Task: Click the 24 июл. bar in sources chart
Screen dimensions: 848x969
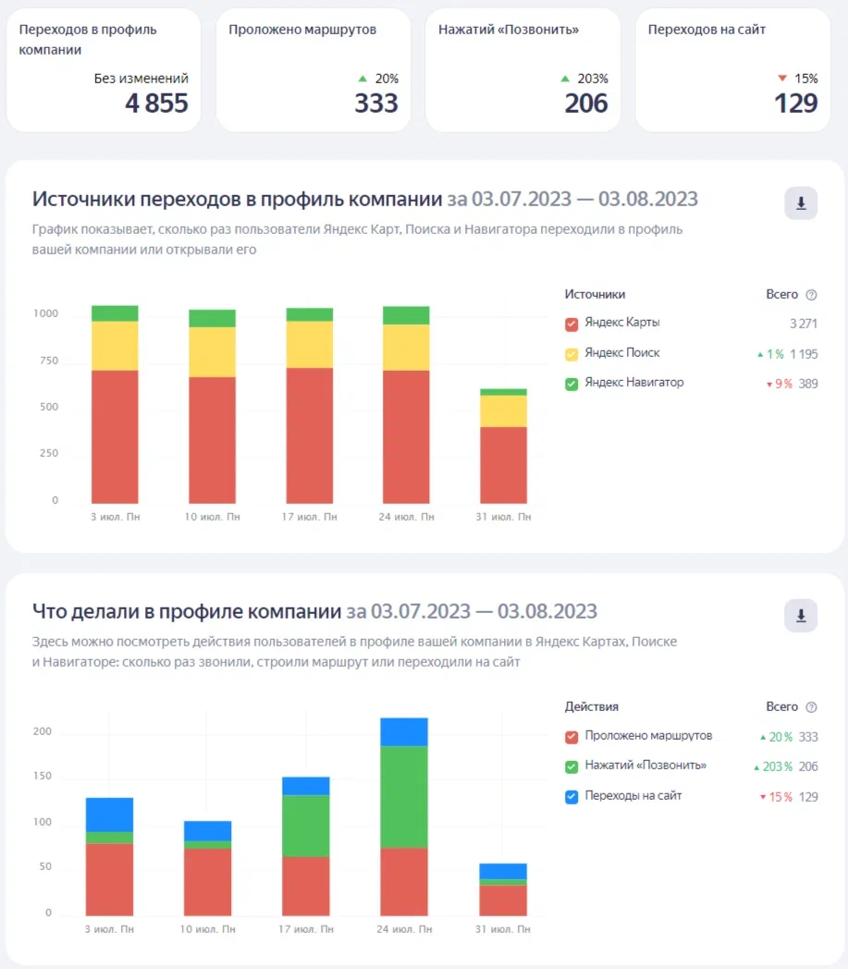Action: [406, 416]
